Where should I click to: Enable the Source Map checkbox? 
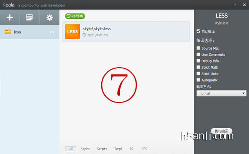tap(198, 48)
